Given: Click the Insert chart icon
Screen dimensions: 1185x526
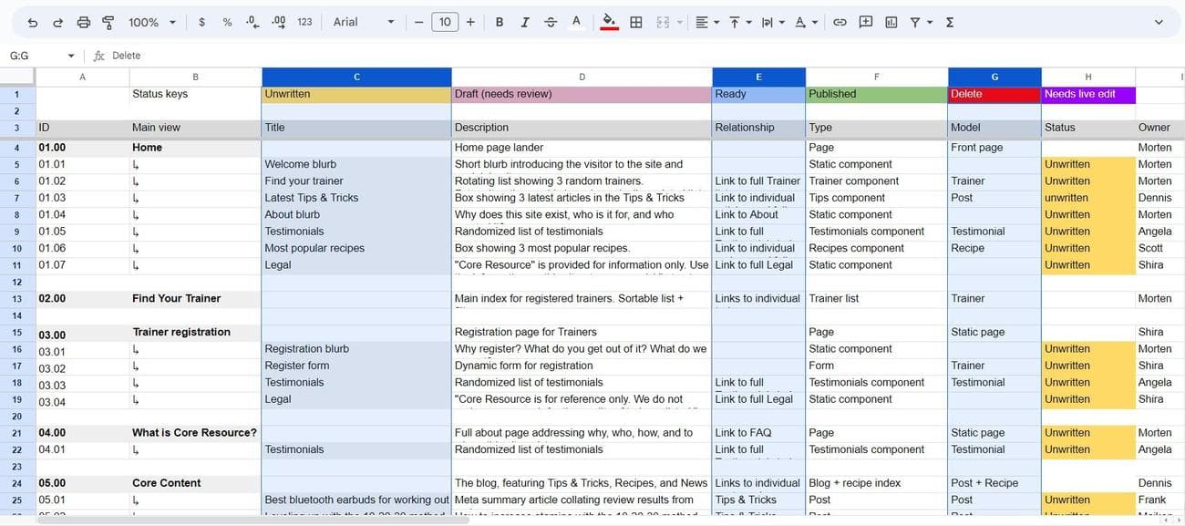Looking at the screenshot, I should click(891, 22).
